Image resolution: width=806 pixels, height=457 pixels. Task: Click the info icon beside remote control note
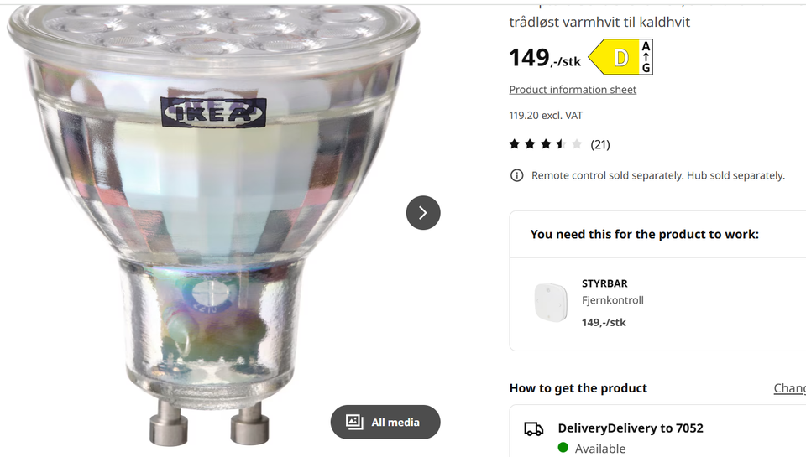[517, 175]
